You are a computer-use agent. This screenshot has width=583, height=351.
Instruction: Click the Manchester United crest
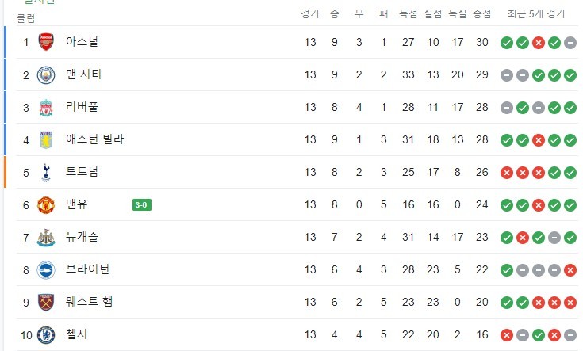click(48, 204)
